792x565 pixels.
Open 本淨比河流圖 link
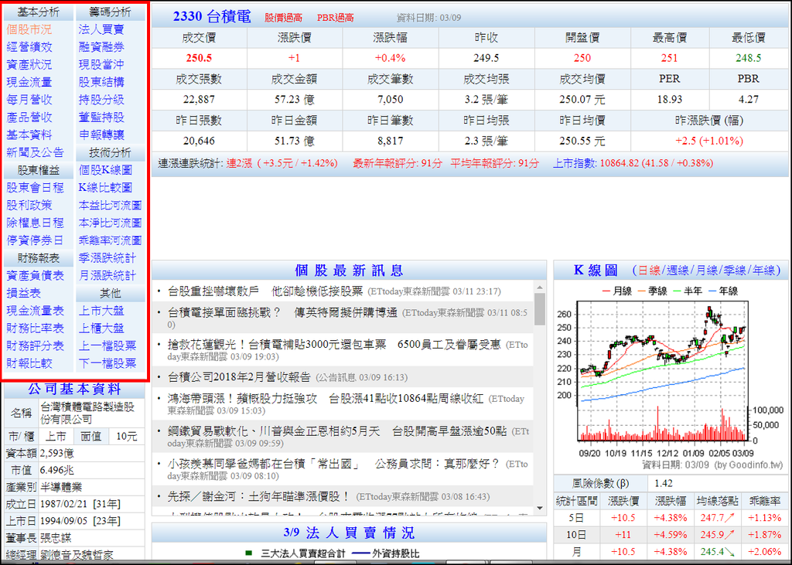110,223
